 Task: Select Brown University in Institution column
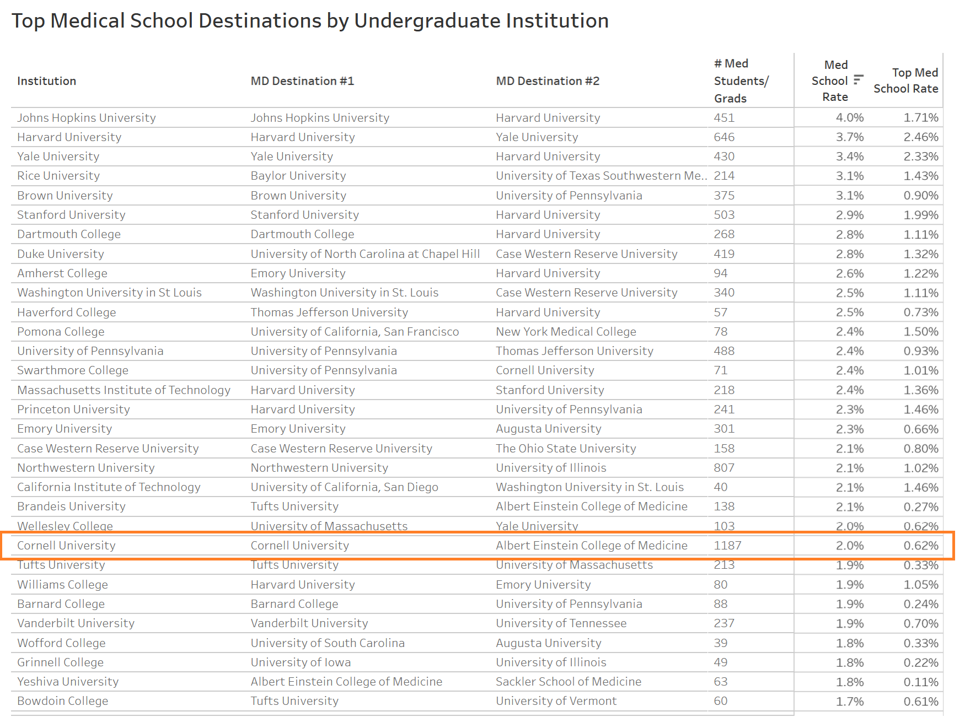coord(65,196)
